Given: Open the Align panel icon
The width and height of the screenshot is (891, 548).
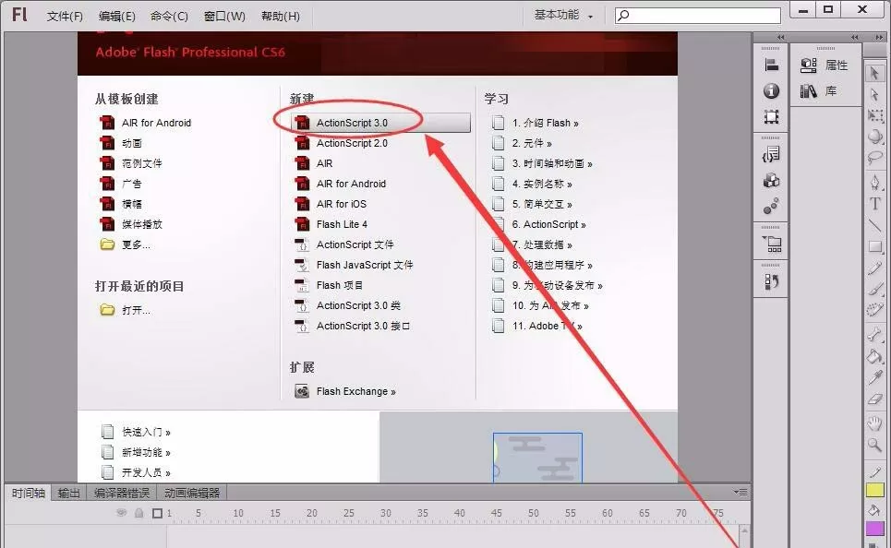Looking at the screenshot, I should (771, 66).
